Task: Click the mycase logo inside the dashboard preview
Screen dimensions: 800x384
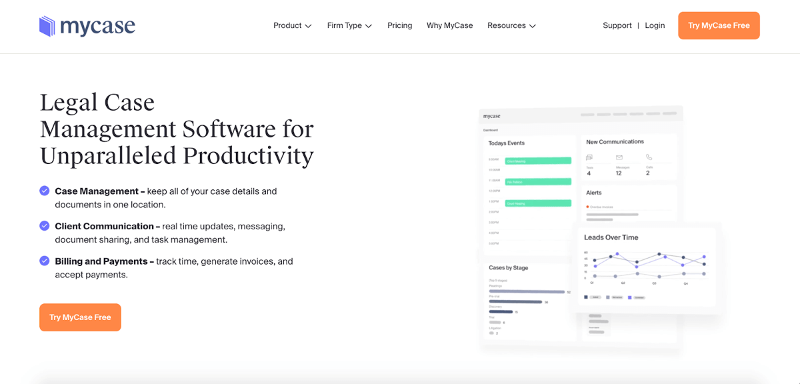Action: pos(491,115)
